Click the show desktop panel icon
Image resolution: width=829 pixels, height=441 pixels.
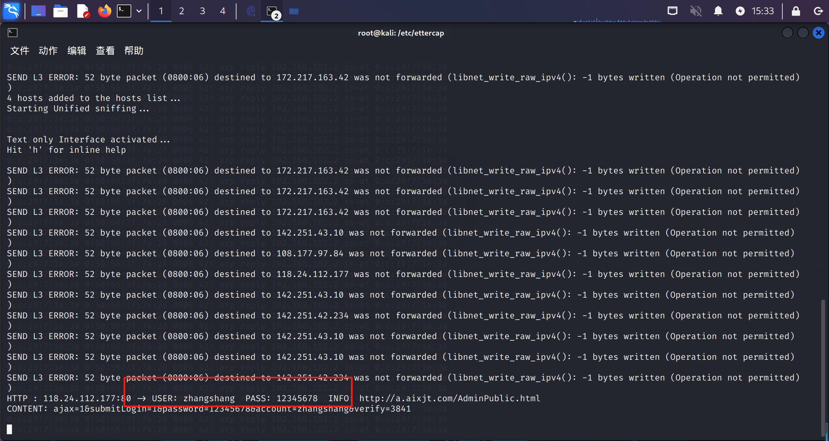click(38, 11)
